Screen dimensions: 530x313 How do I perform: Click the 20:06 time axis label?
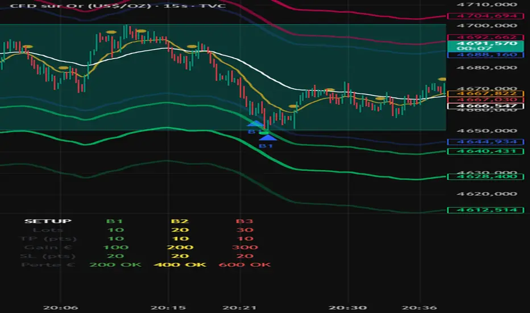point(61,307)
